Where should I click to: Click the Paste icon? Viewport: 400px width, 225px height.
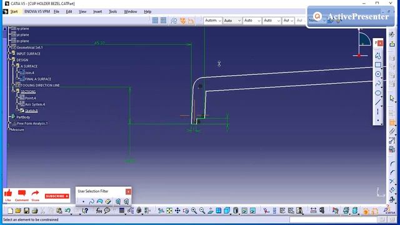tap(59, 211)
